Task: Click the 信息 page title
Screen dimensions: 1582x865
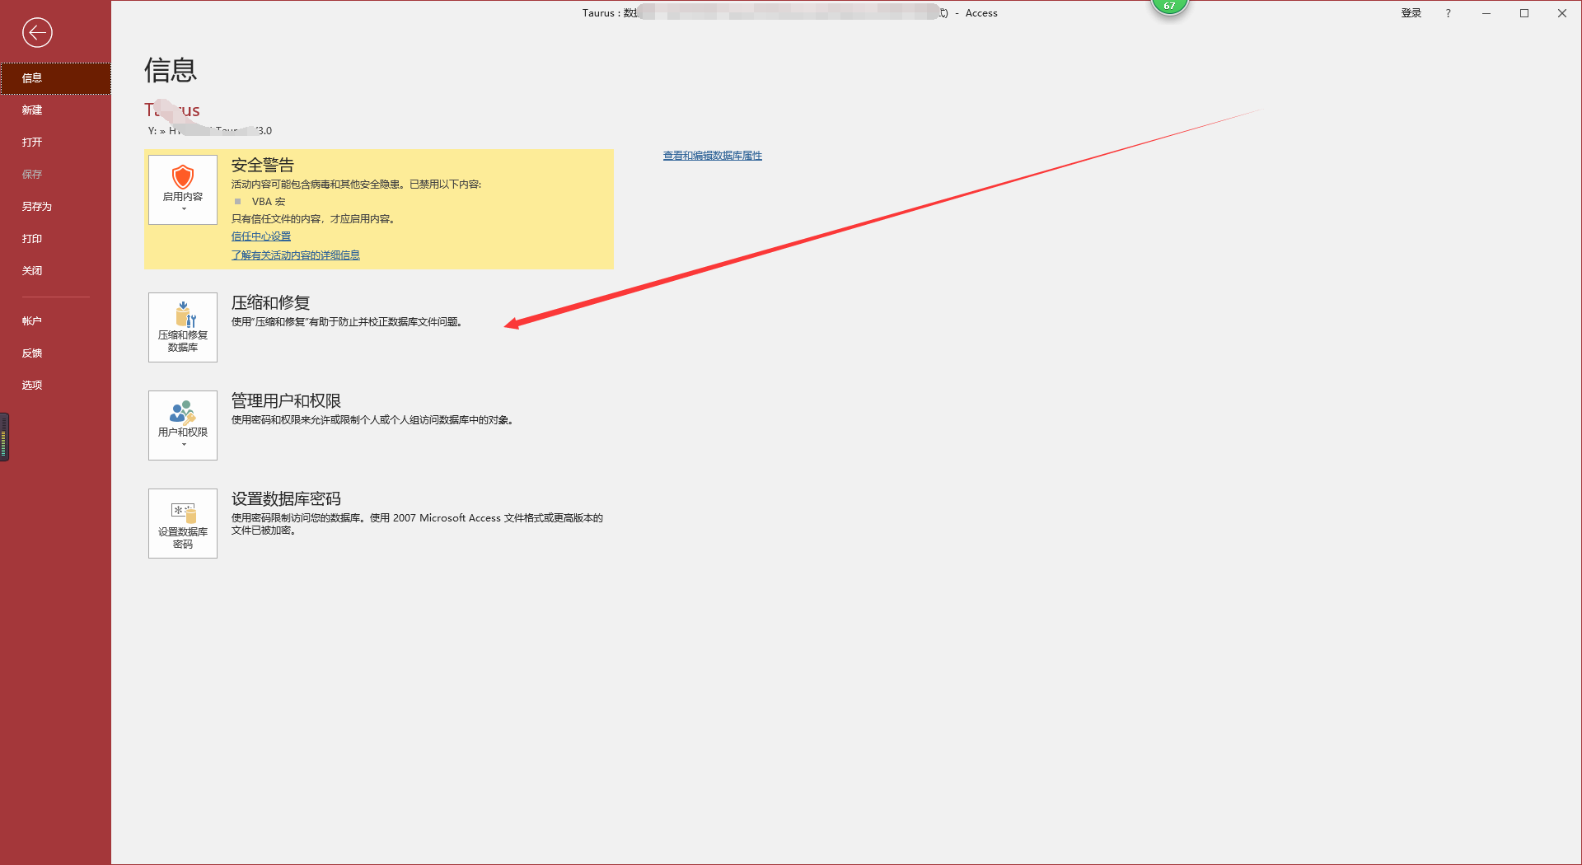Action: (171, 71)
